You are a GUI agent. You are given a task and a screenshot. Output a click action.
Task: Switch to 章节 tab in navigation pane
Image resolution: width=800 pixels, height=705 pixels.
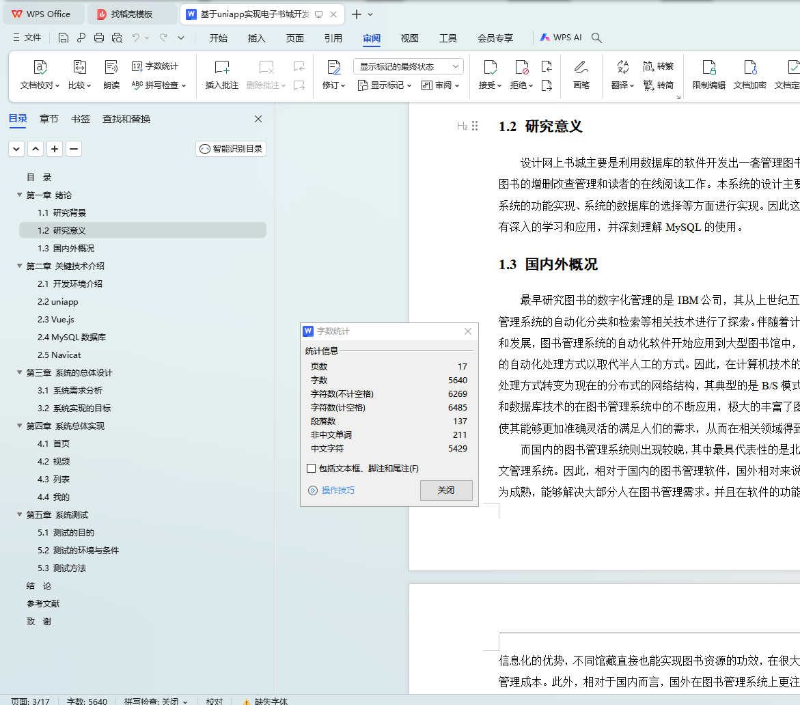49,119
